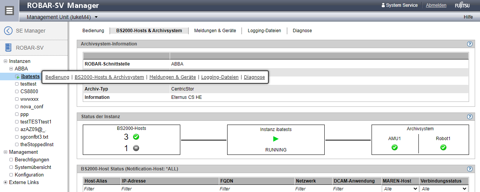480x192 pixels.
Task: Select ibatests instance in tree
Action: click(x=30, y=76)
